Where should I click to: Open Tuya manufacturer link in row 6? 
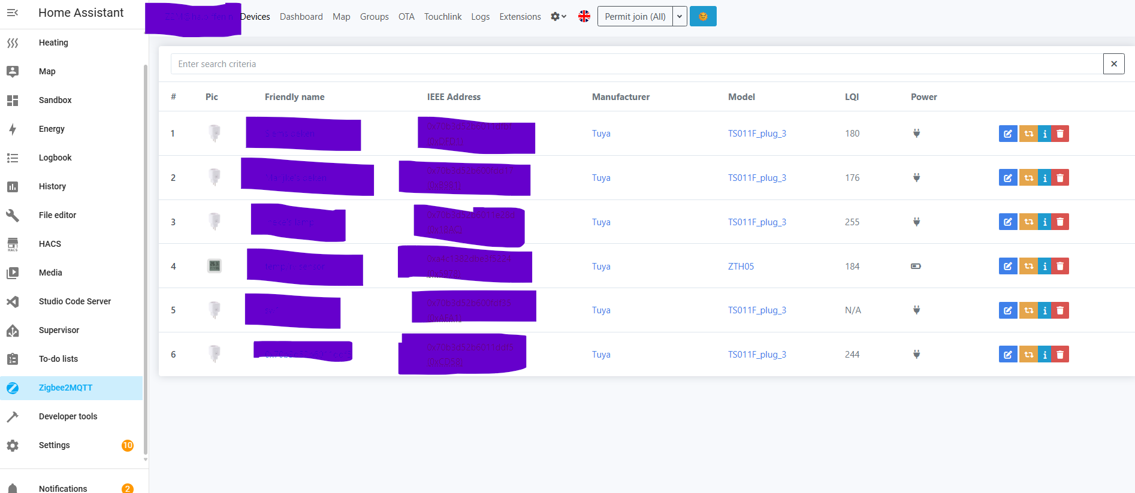click(601, 355)
